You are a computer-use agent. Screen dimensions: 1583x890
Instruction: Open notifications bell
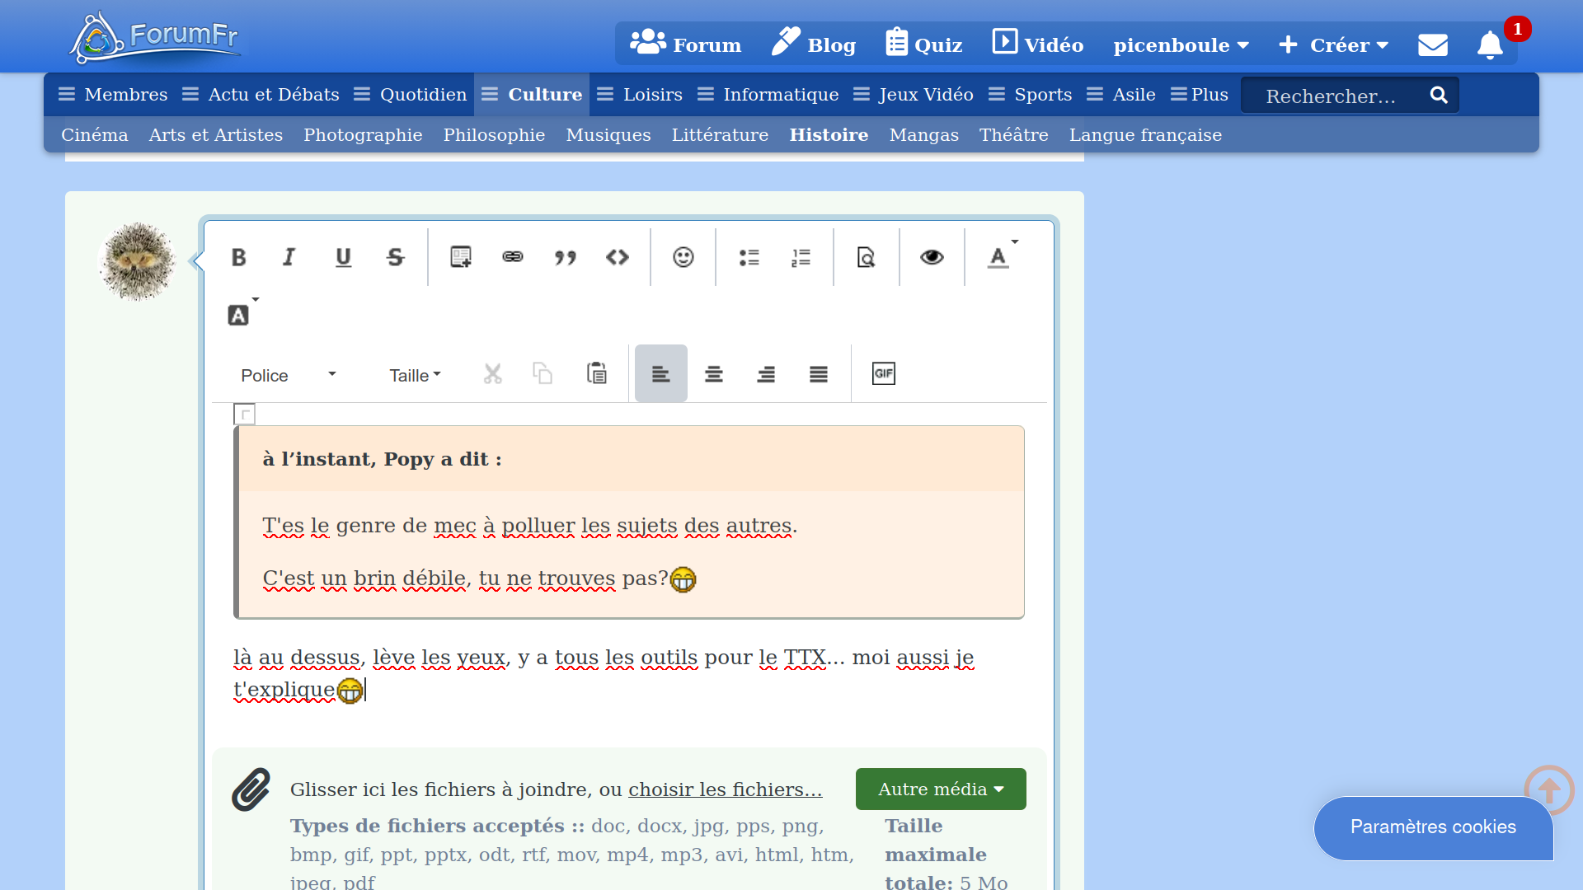(x=1490, y=44)
